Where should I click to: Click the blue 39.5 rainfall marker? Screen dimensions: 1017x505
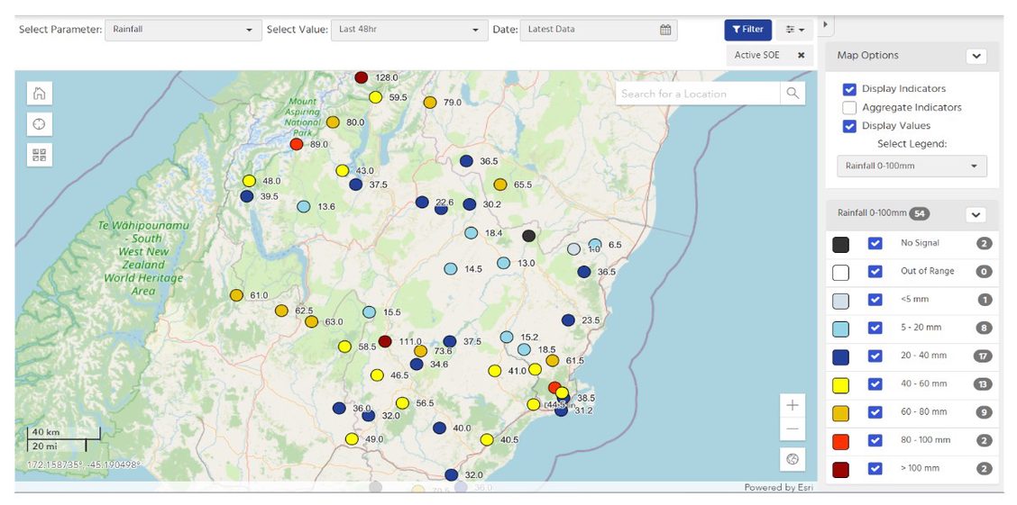pos(246,195)
